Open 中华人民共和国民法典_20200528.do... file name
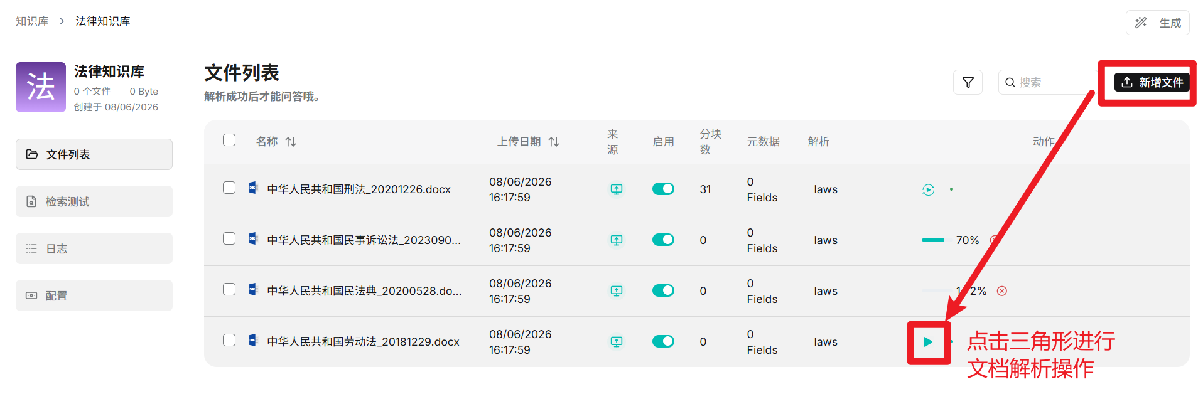 364,291
